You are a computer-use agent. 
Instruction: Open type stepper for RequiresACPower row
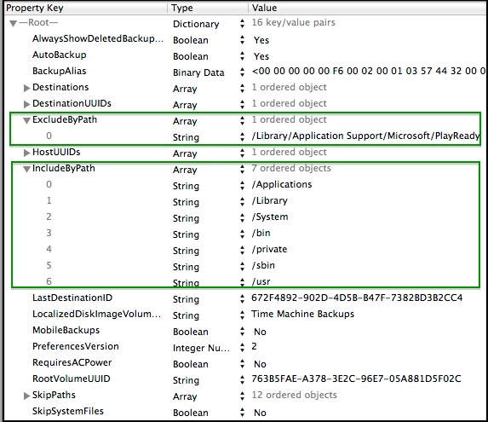point(242,364)
